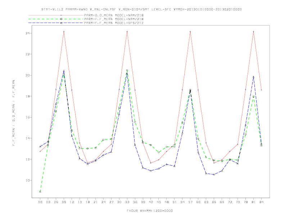Click x-axis tick label 45
This screenshot has width=285, height=220.
(159, 202)
